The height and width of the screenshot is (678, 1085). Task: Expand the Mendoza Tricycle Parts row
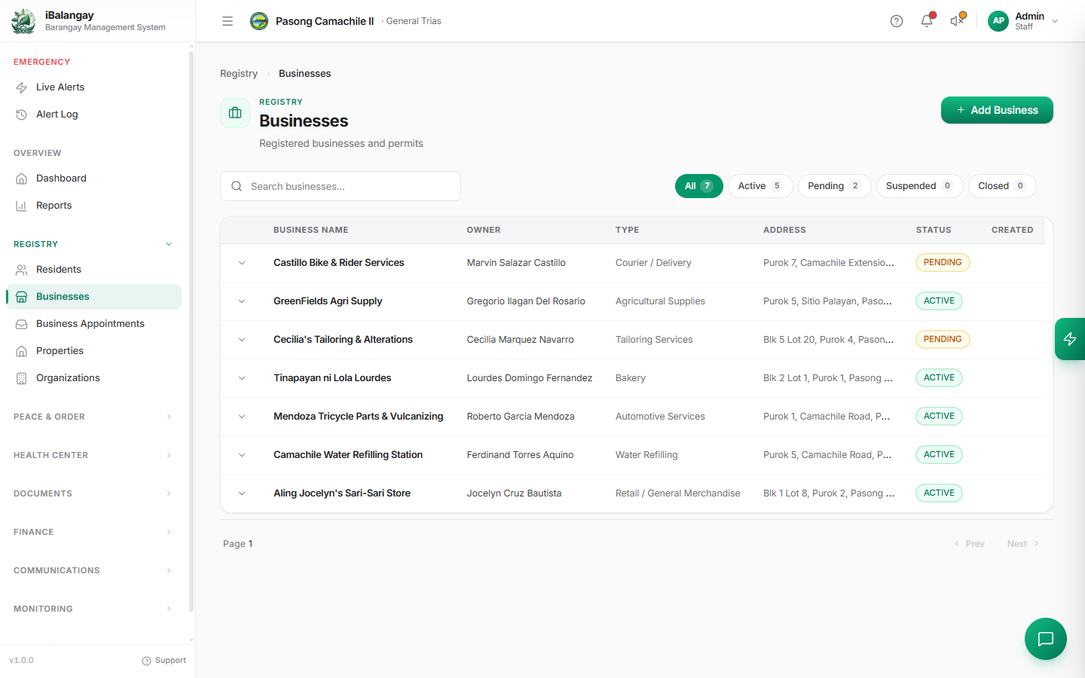point(242,417)
